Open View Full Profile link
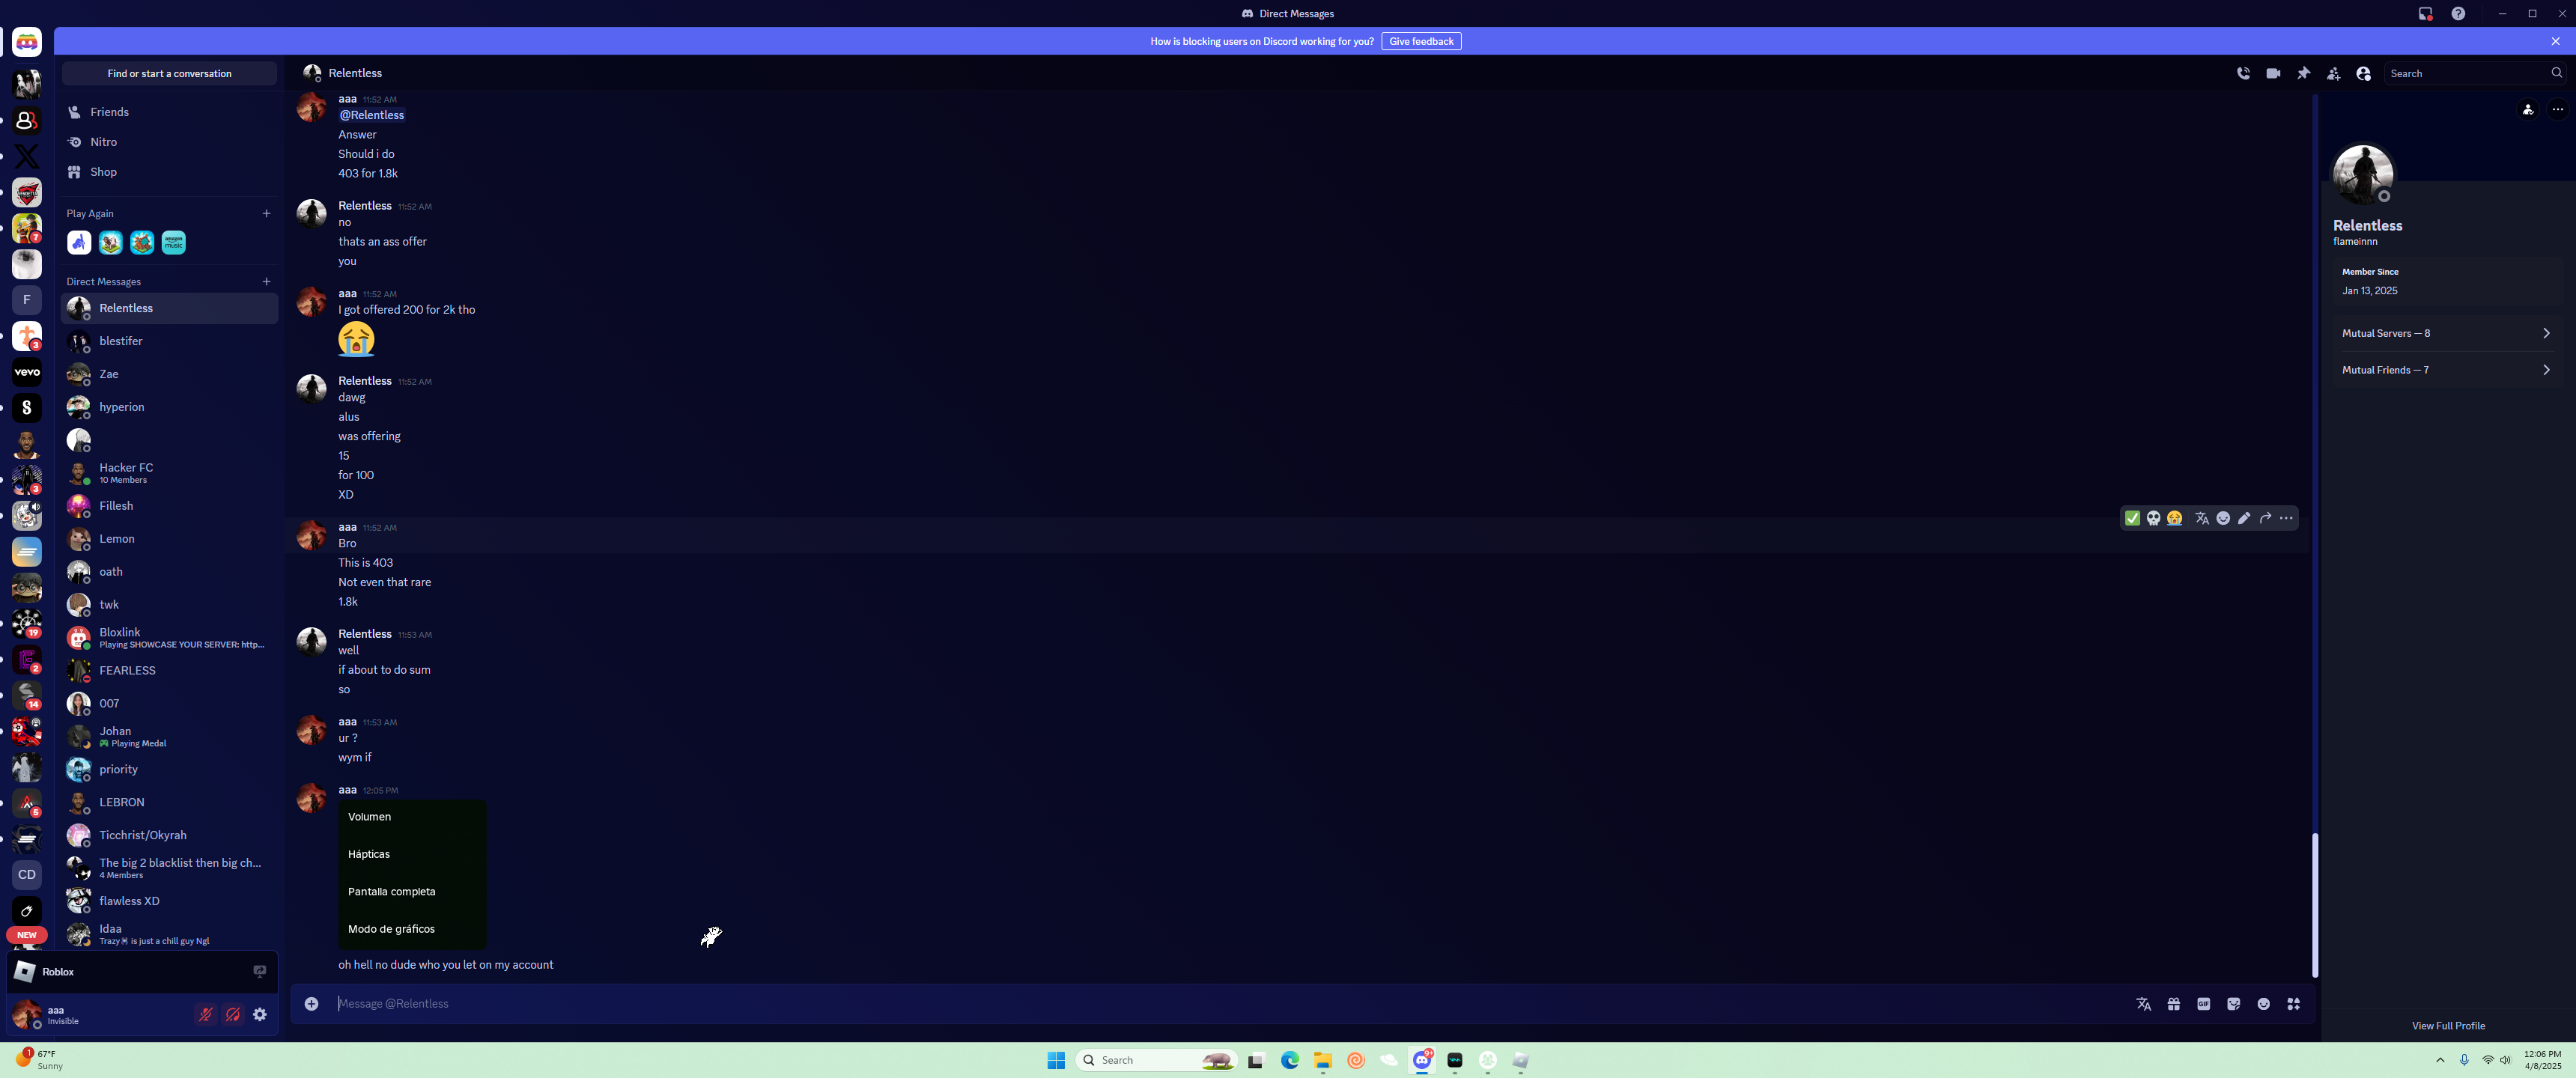The width and height of the screenshot is (2576, 1078). pos(2447,1025)
